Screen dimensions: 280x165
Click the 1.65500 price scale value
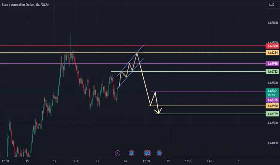point(272,83)
